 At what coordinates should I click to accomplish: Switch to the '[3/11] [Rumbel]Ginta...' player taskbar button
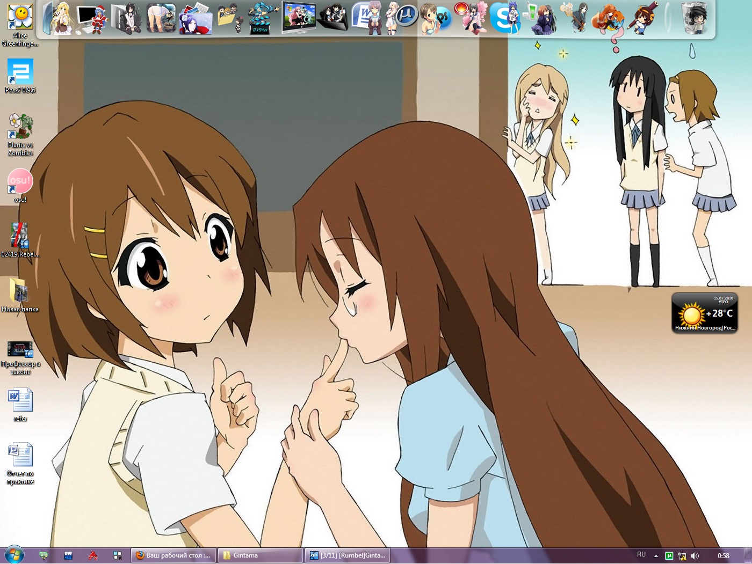pos(348,555)
